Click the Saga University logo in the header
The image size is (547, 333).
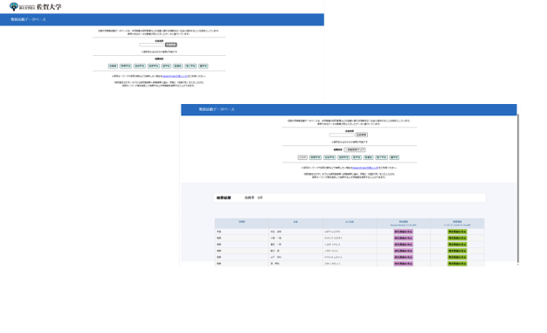click(x=35, y=7)
